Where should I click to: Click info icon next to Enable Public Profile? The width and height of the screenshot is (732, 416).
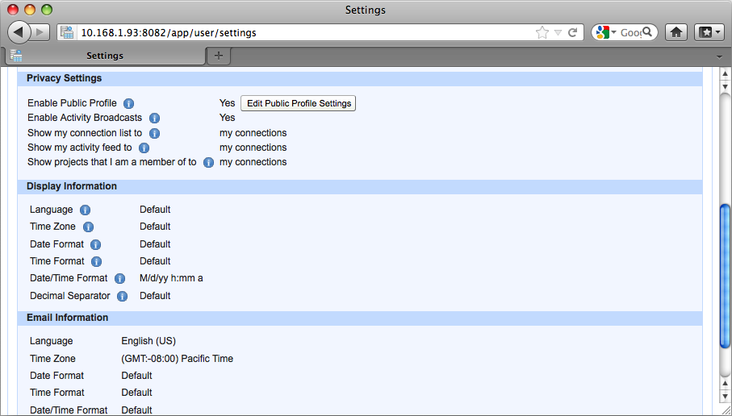pyautogui.click(x=128, y=103)
